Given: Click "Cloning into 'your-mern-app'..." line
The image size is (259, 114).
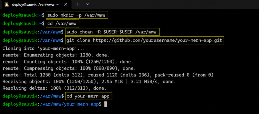Looking at the screenshot, I should (x=44, y=49).
